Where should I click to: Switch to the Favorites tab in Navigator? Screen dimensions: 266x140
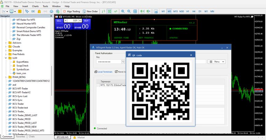tap(21, 136)
